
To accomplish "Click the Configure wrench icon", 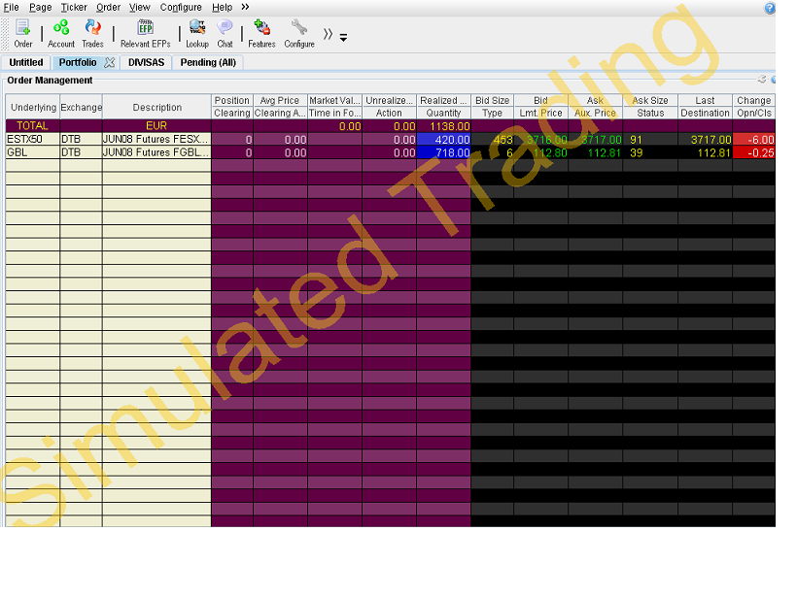I will click(299, 34).
